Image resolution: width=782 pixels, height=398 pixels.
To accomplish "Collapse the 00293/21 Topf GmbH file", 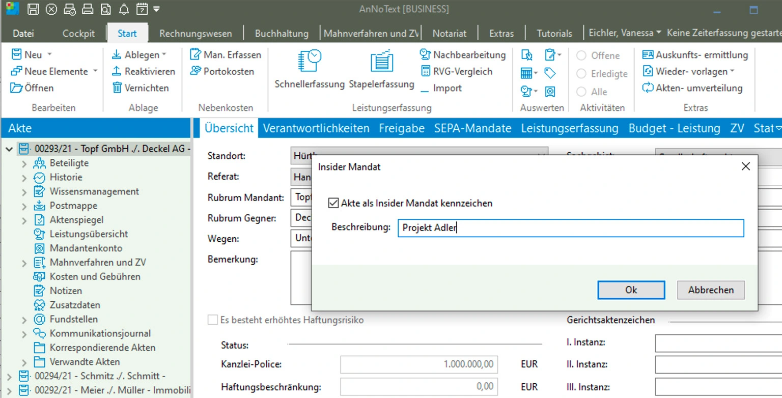I will click(x=9, y=149).
